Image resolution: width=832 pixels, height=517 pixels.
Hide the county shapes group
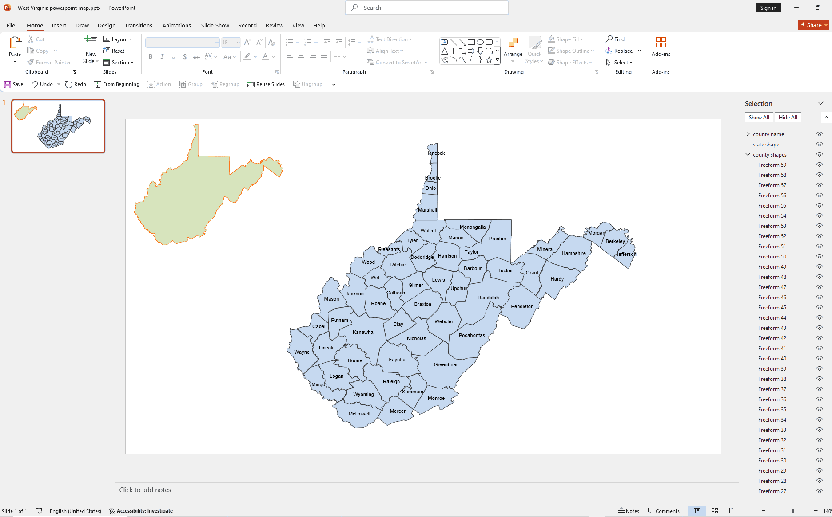tap(820, 155)
